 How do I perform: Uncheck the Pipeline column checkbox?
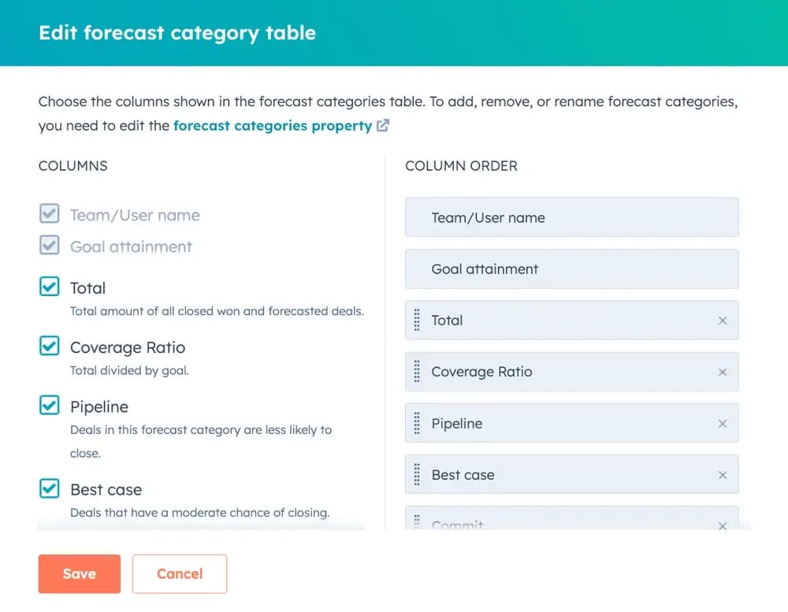pyautogui.click(x=49, y=405)
